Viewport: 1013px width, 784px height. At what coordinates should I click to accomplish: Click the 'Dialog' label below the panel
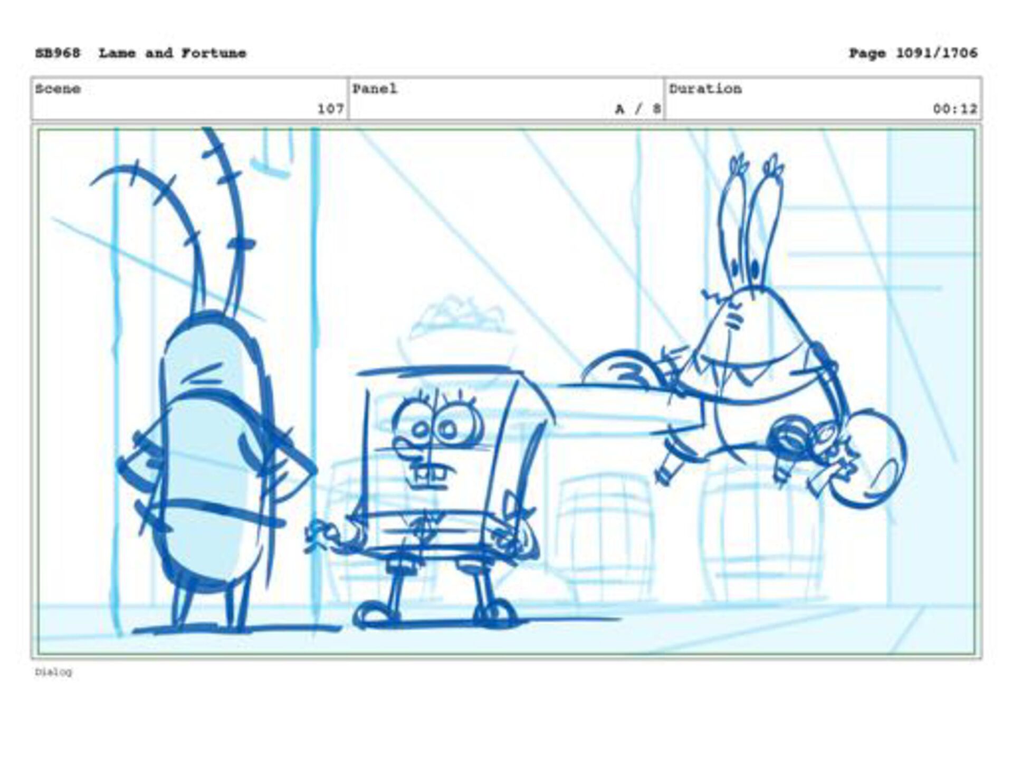(53, 672)
